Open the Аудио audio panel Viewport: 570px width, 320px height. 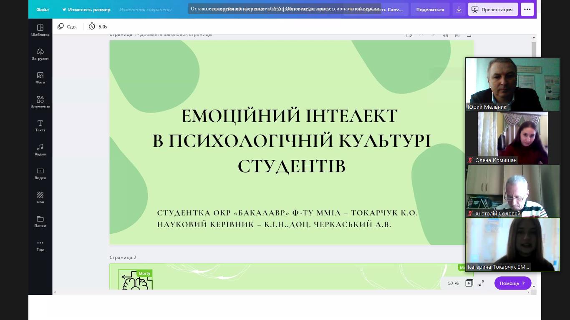[x=40, y=150]
